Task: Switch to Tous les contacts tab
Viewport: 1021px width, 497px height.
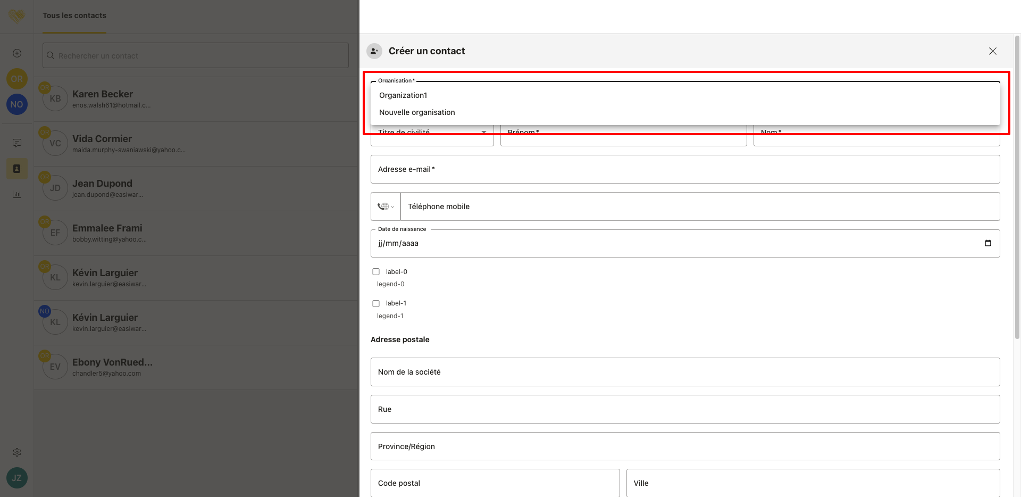Action: [x=74, y=16]
